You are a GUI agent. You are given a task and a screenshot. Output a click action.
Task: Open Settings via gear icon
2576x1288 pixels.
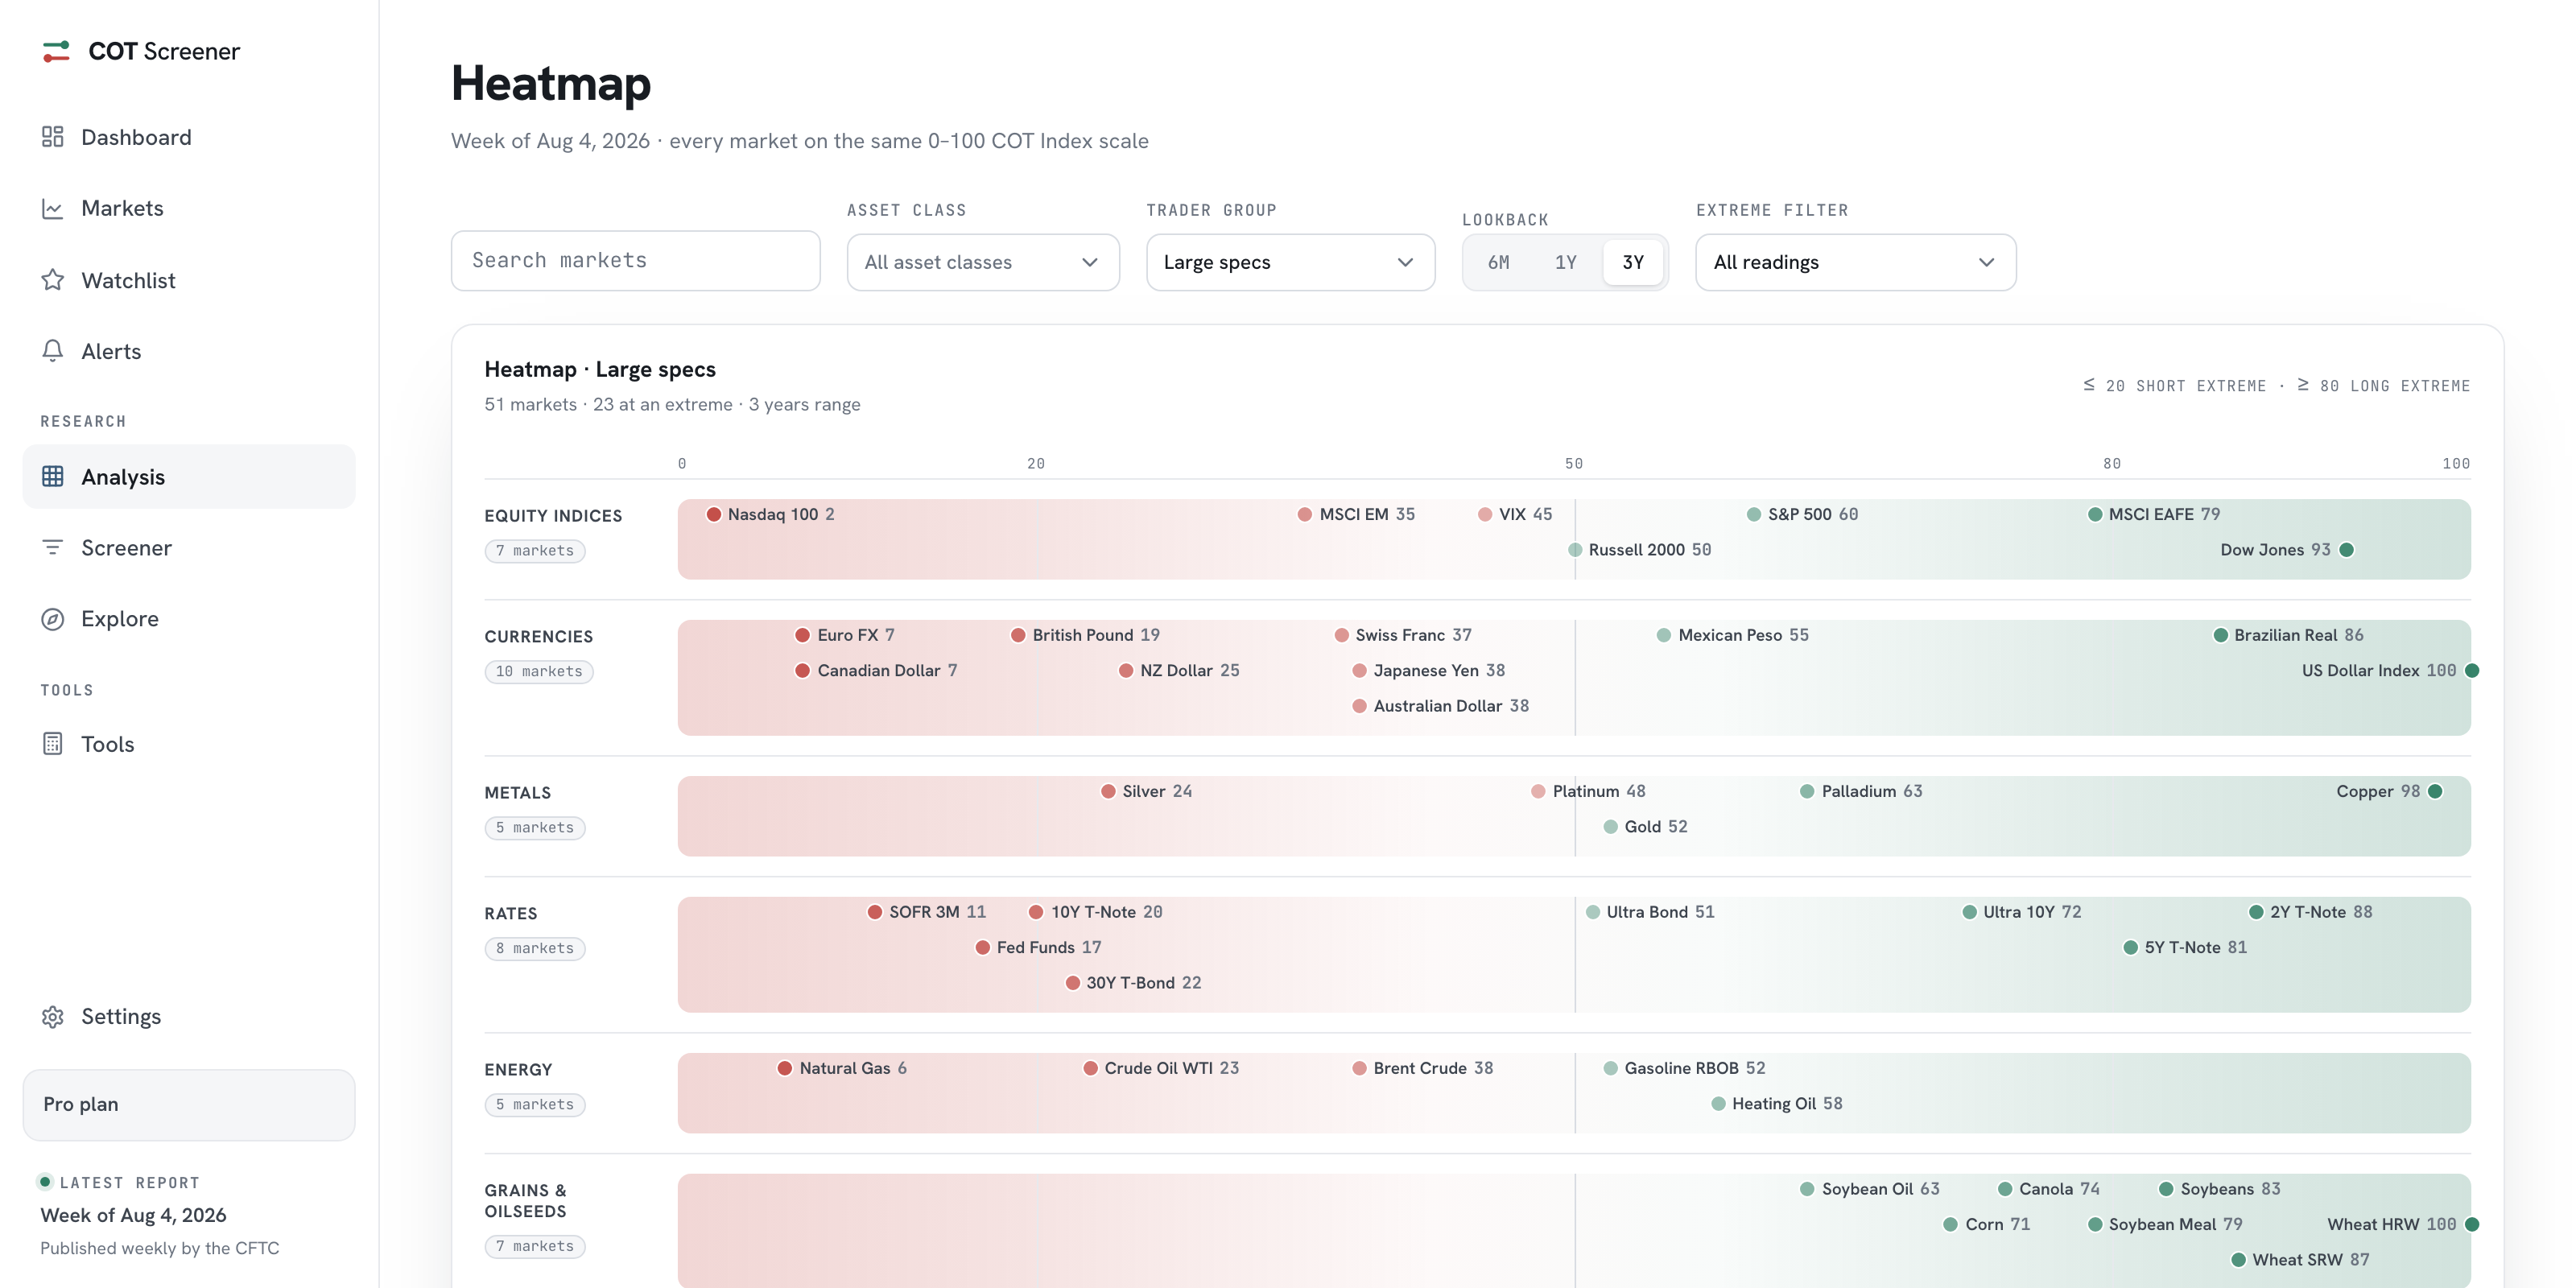52,1017
